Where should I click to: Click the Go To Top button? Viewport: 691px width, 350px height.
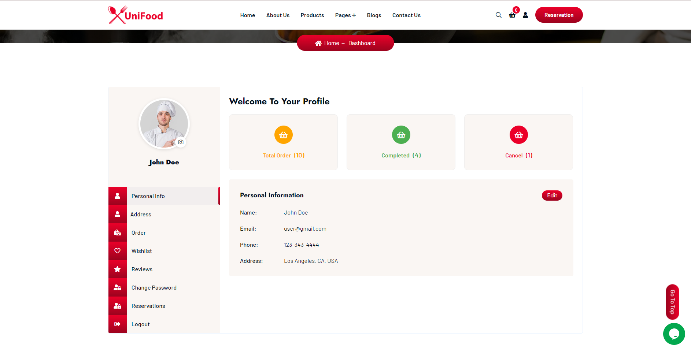pyautogui.click(x=672, y=302)
